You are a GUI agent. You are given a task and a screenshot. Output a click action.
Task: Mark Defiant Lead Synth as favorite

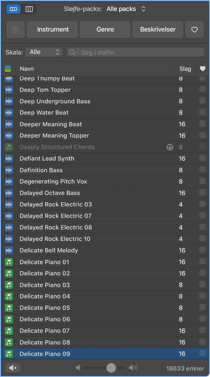click(x=202, y=158)
